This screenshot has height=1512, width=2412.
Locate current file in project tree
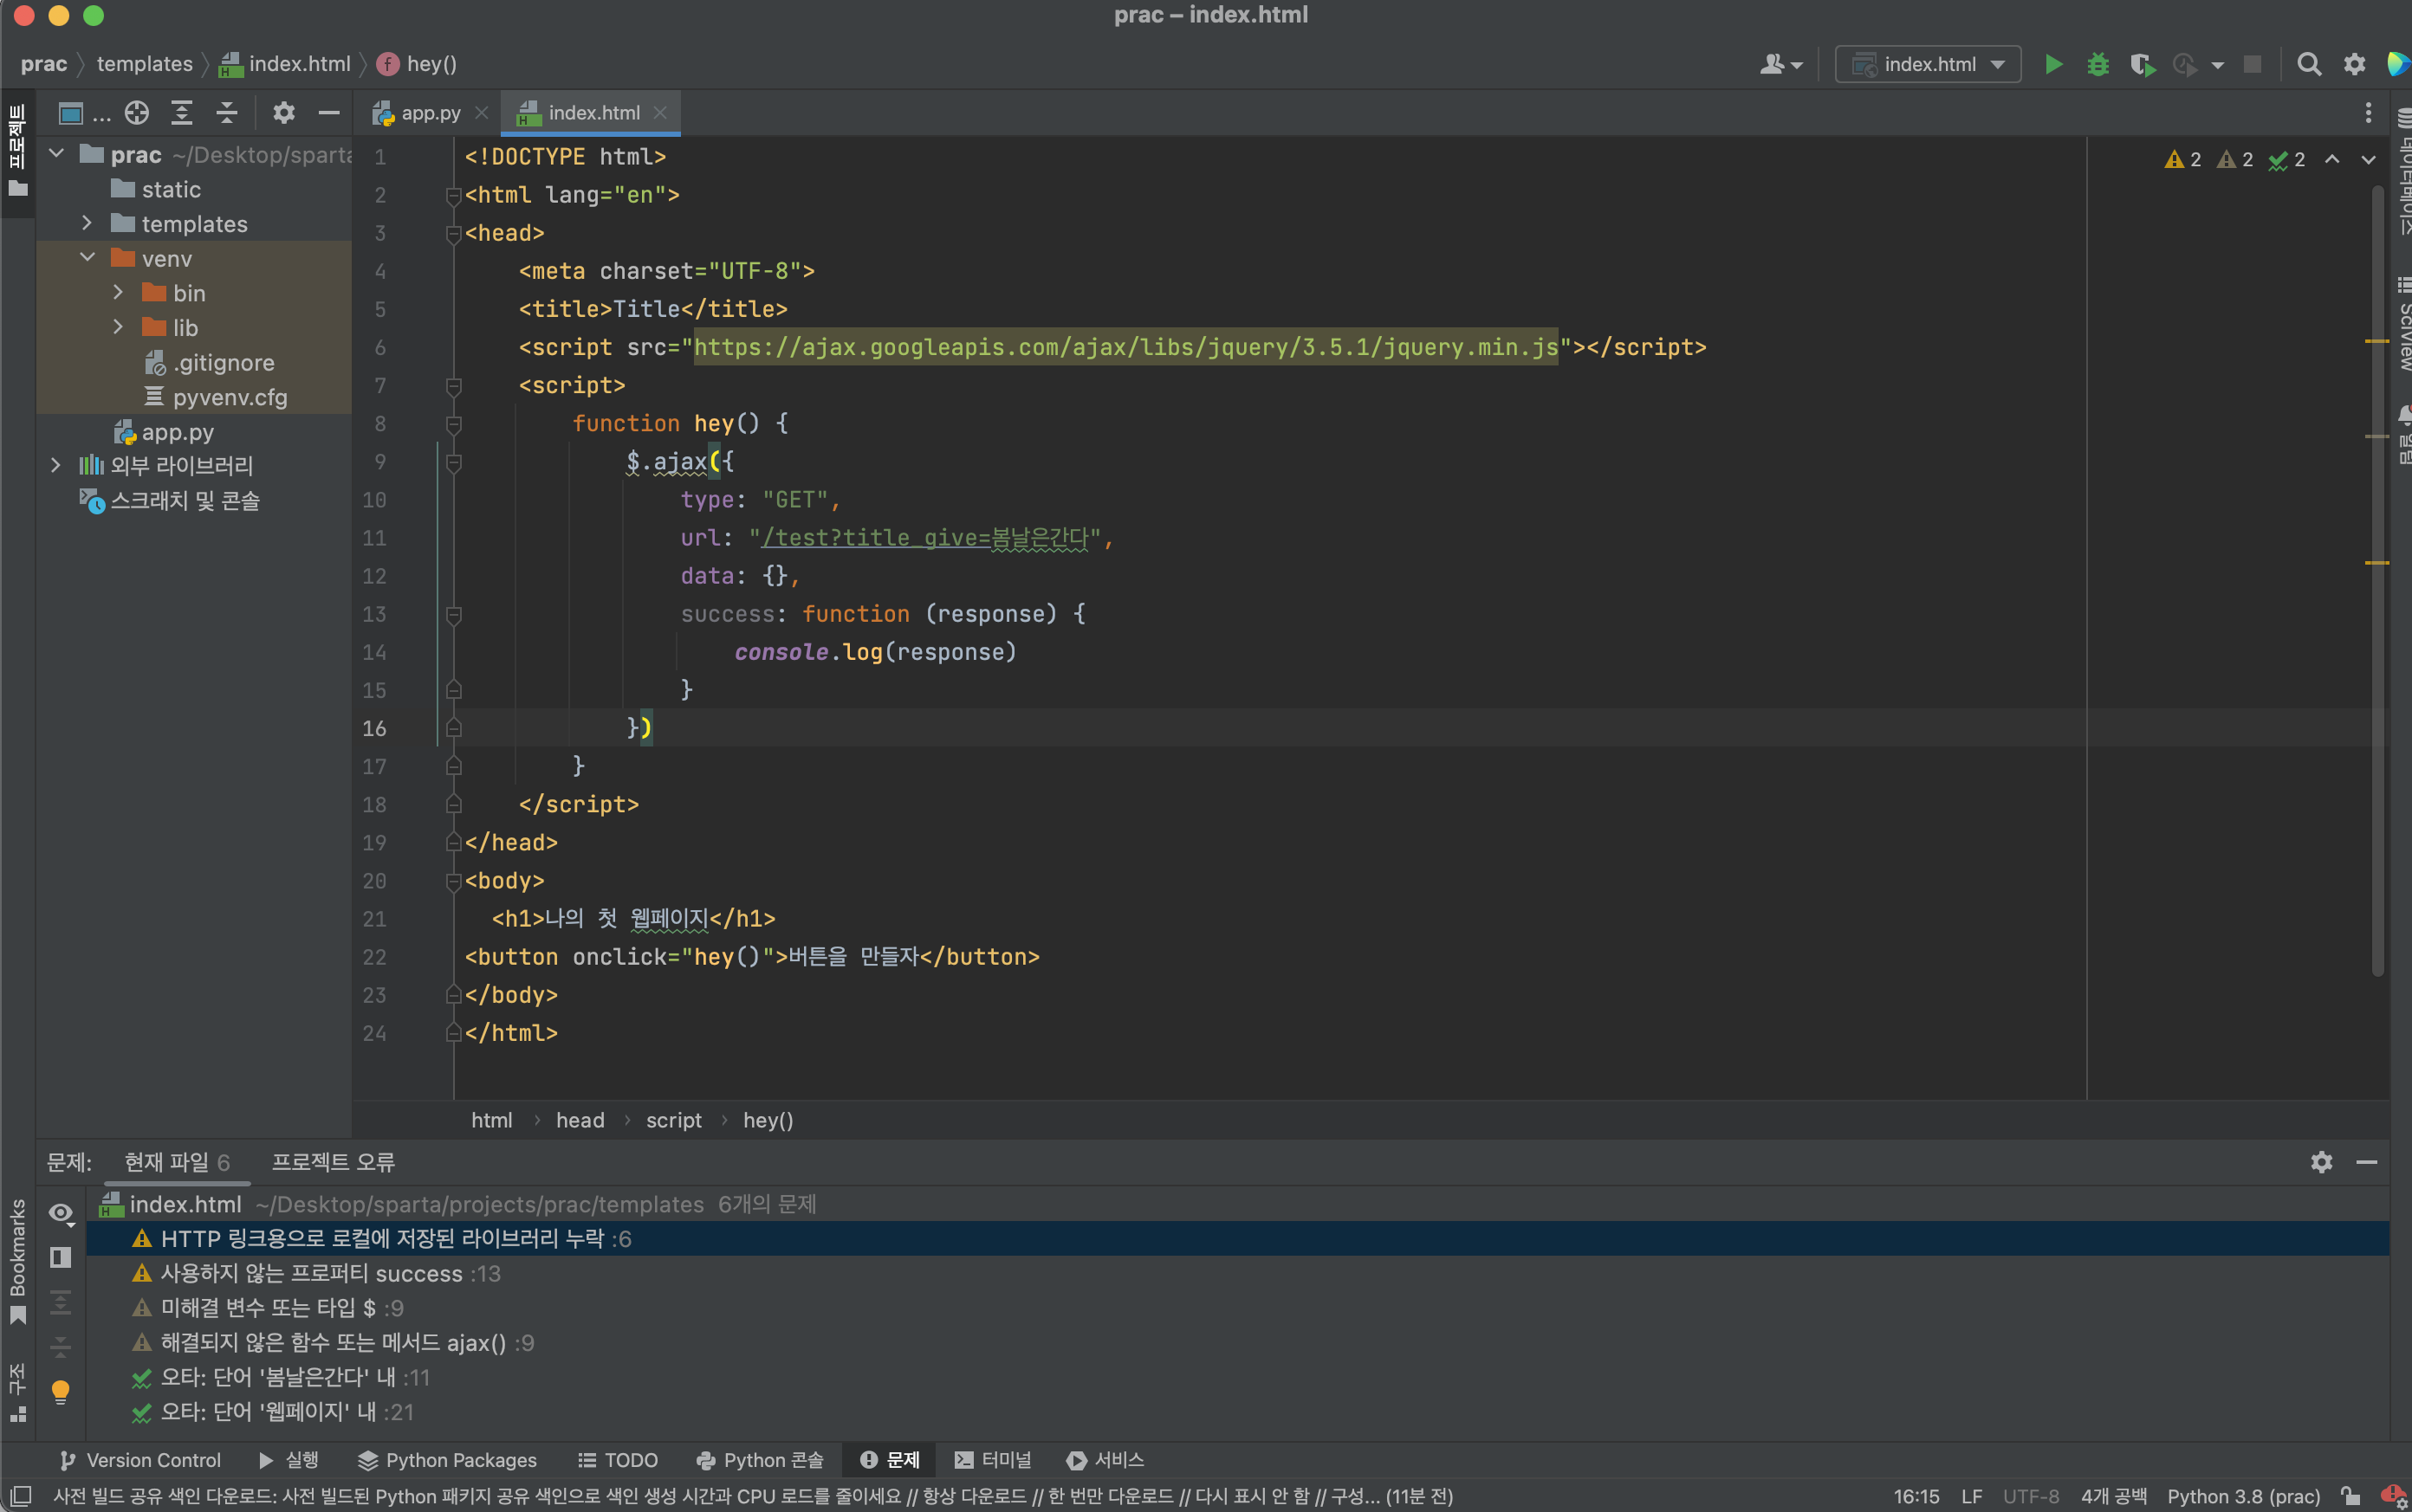pyautogui.click(x=137, y=113)
